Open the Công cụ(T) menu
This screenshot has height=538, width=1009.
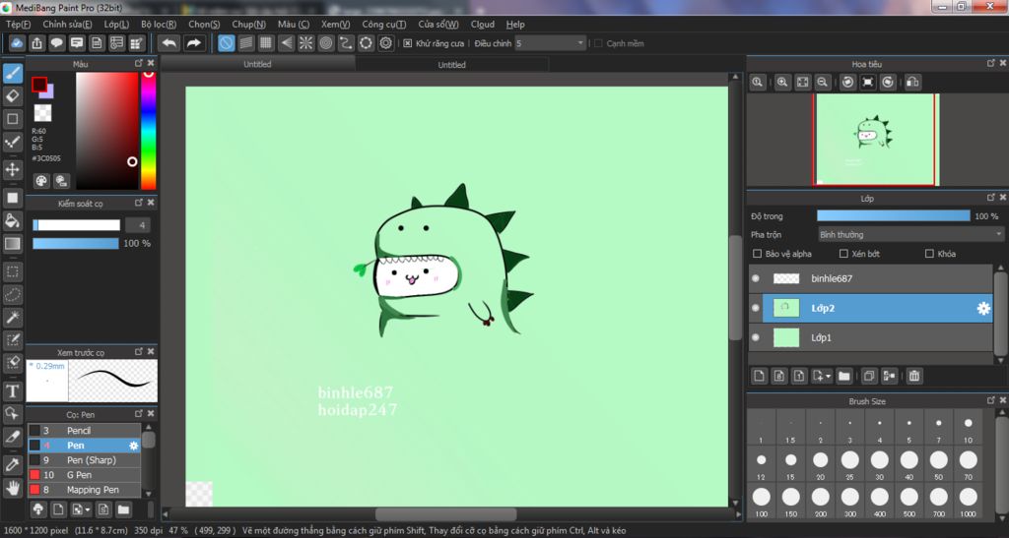pyautogui.click(x=383, y=24)
